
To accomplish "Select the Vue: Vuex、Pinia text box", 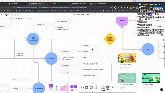I will click(x=91, y=75).
